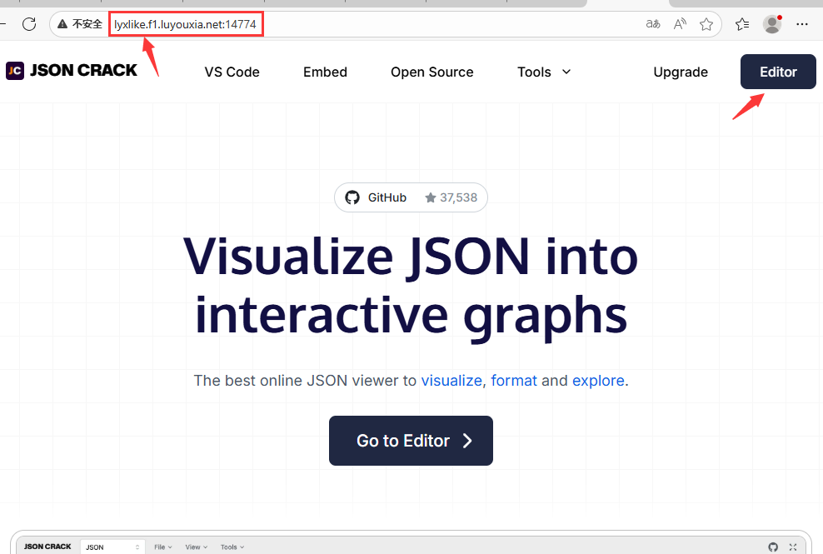Click the 37,538 star count

click(x=451, y=197)
